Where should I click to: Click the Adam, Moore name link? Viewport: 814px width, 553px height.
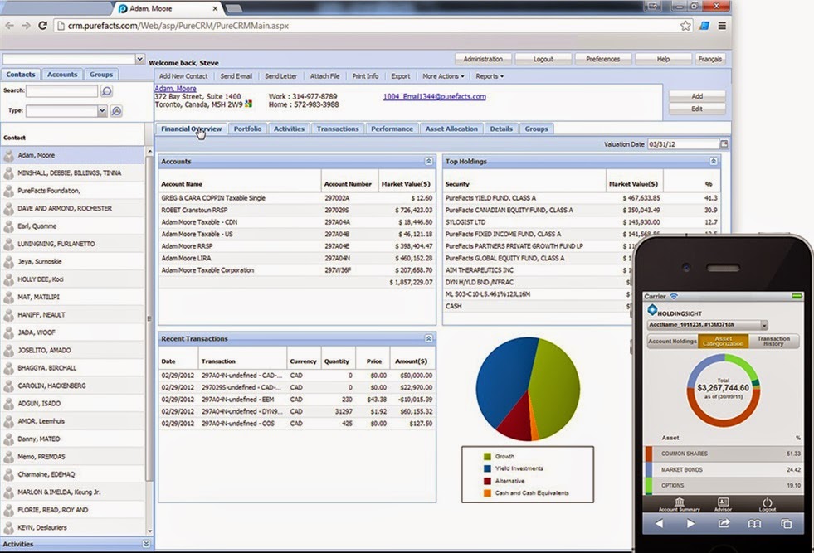click(175, 89)
